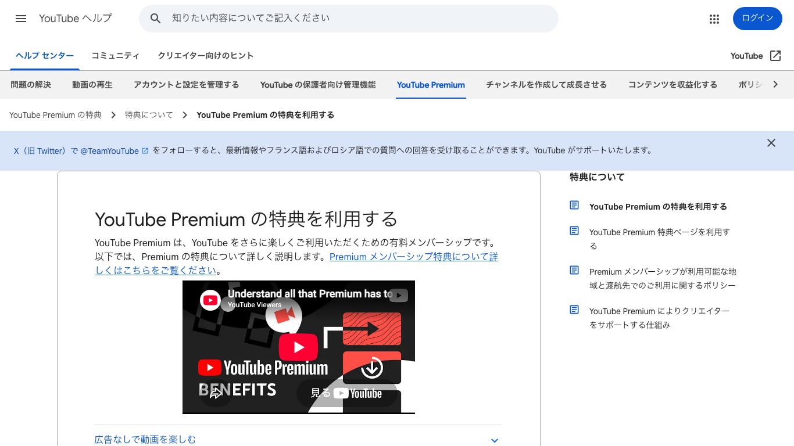The height and width of the screenshot is (446, 794).
Task: Open the YouTube link in header
Action: tap(746, 56)
